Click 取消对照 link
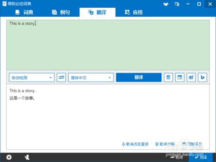 click(165, 144)
